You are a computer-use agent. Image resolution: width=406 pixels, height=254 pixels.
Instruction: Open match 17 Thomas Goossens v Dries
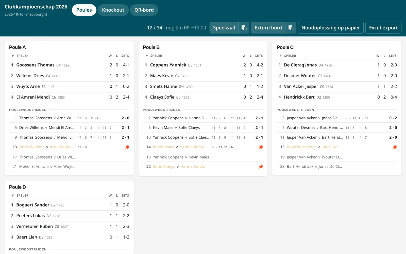point(69,157)
